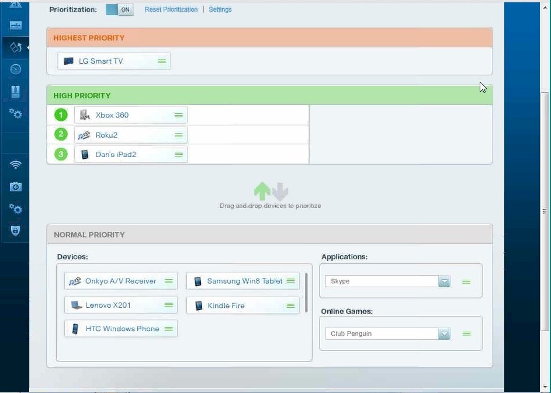Screen dimensions: 551x393
Task: Click the 'Onkyo A/V Receiver' device name
Action: (120, 281)
